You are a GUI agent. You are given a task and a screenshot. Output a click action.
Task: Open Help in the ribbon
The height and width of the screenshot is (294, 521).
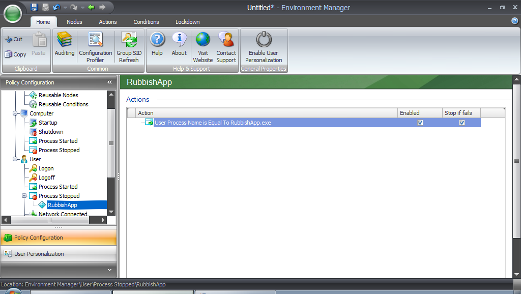157,44
